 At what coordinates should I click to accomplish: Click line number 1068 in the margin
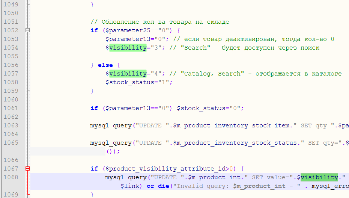coord(11,177)
